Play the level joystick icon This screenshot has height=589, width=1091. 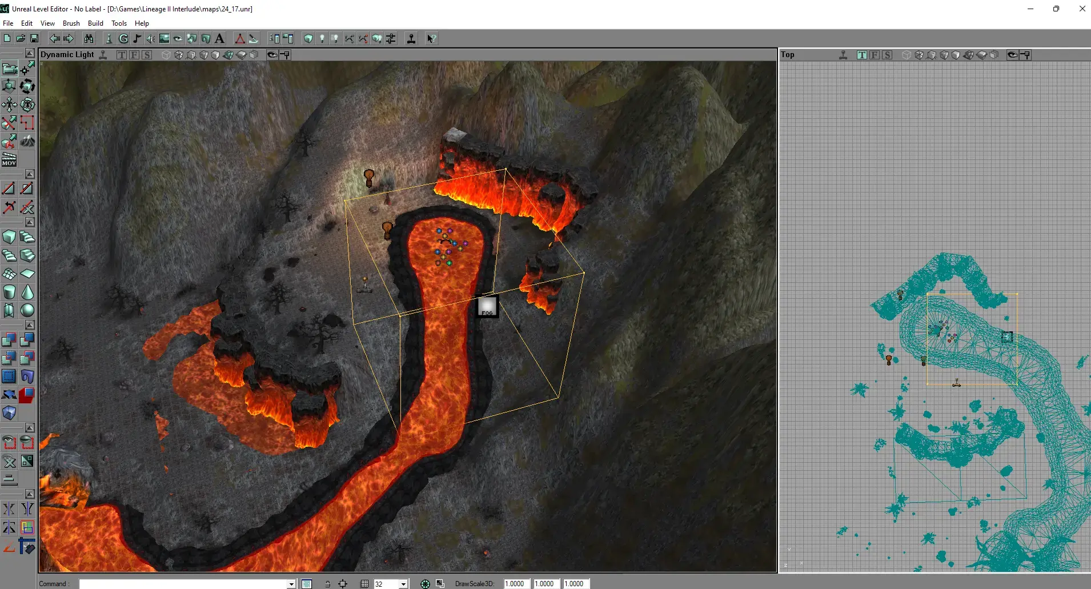tap(411, 38)
